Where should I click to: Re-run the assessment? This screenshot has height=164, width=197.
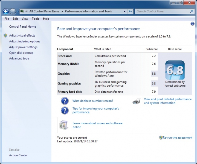[x=178, y=138]
